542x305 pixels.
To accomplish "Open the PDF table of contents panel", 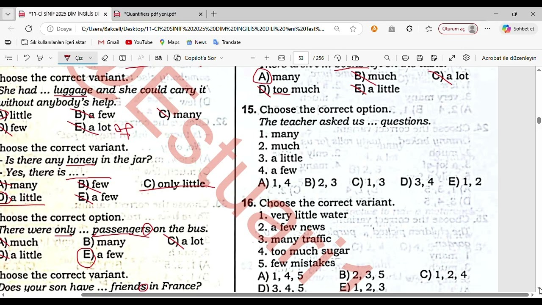I will 8,58.
